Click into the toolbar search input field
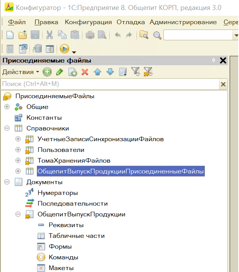 tap(198, 35)
